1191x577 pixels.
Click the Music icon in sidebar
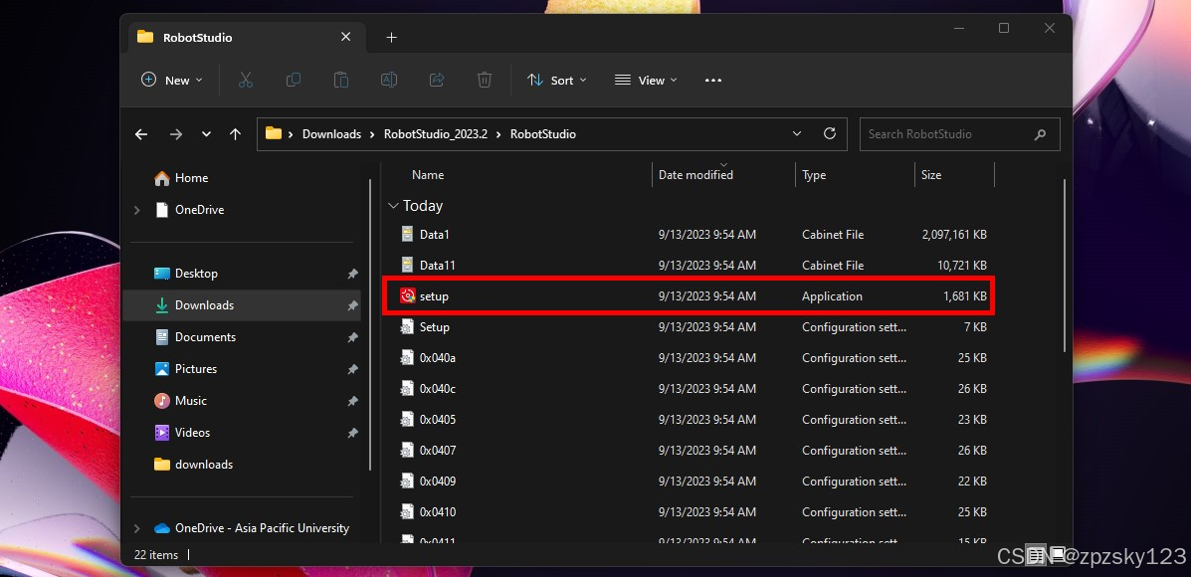point(162,400)
